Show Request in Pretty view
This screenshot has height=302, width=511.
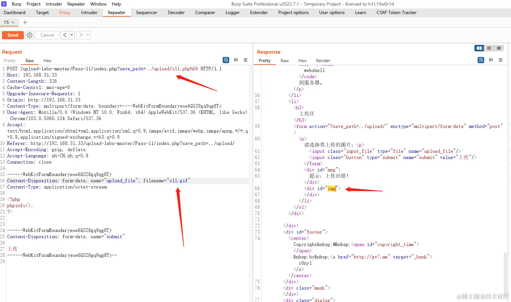point(9,61)
